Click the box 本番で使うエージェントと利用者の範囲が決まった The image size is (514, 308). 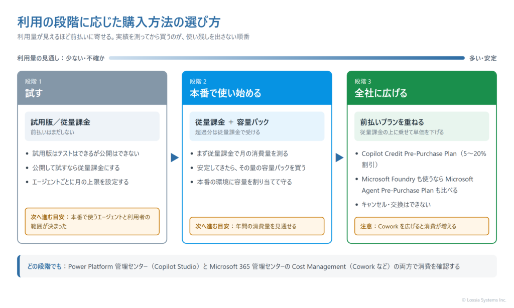click(x=92, y=222)
